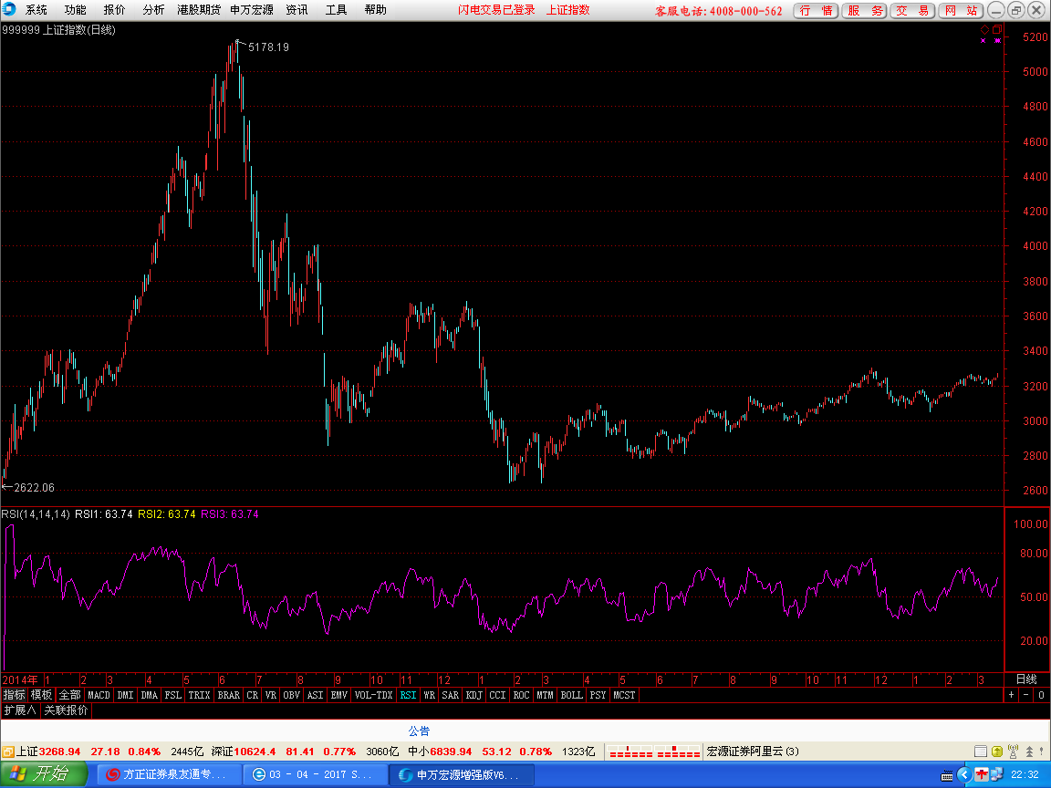Open the 报价 menu

114,9
